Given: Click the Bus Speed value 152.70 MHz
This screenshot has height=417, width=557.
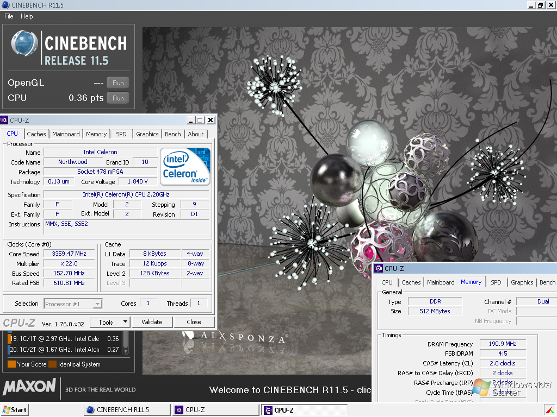Looking at the screenshot, I should point(69,273).
